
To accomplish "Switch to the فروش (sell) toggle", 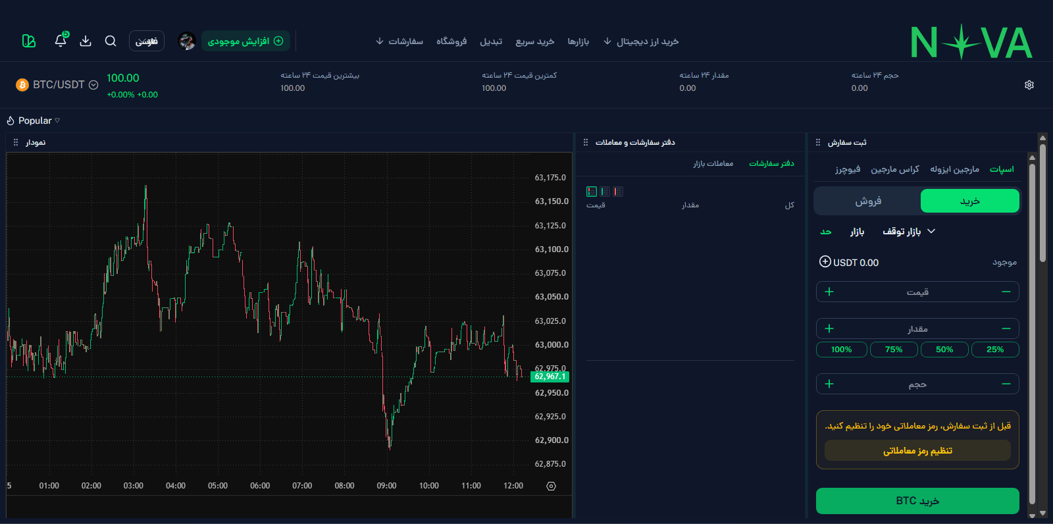I will 868,201.
